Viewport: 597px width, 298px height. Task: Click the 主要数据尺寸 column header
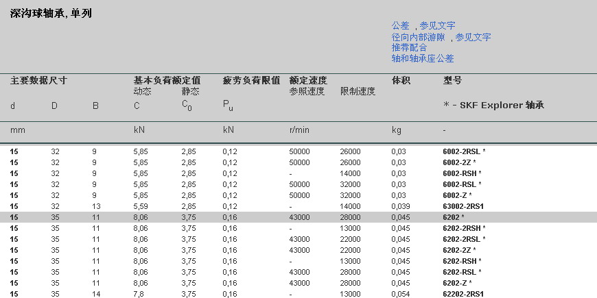(38, 81)
